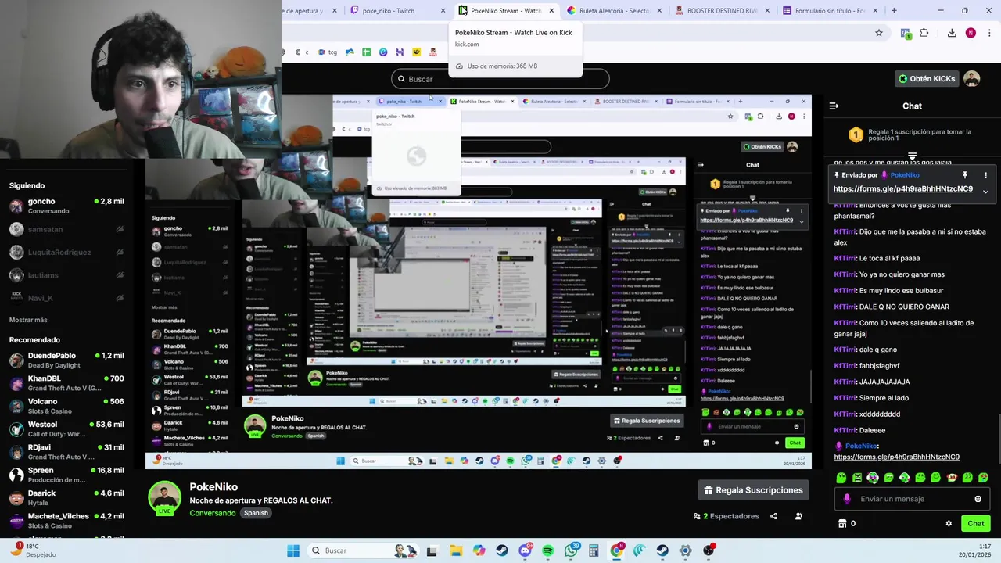
Task: Click Mostrar más in the sidebar
Action: pos(28,320)
